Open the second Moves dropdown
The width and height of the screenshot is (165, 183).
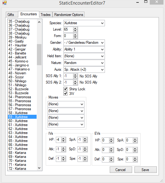click(x=66, y=111)
